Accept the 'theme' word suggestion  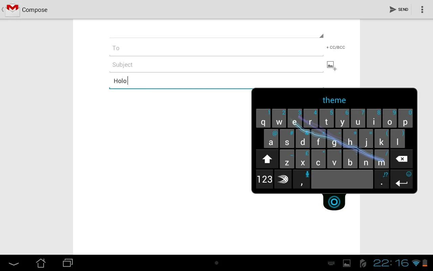click(334, 100)
